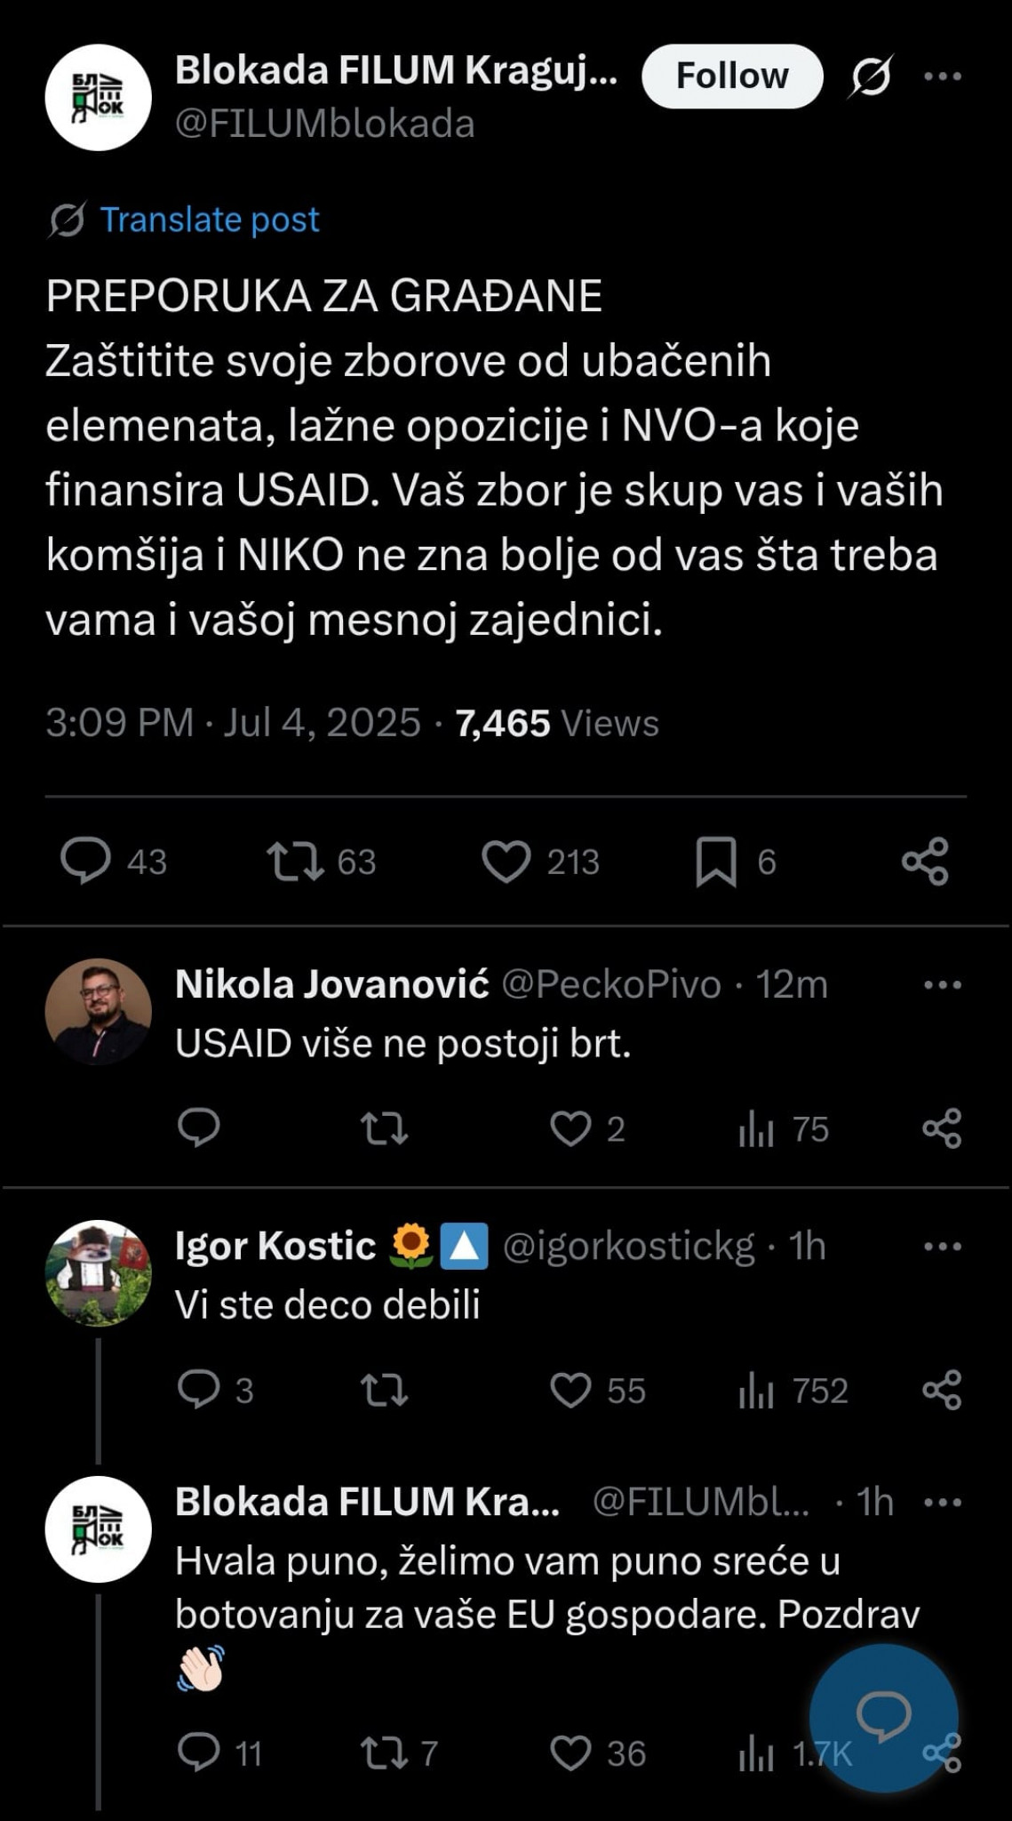Reply to the main post with 43 replies

point(86,861)
